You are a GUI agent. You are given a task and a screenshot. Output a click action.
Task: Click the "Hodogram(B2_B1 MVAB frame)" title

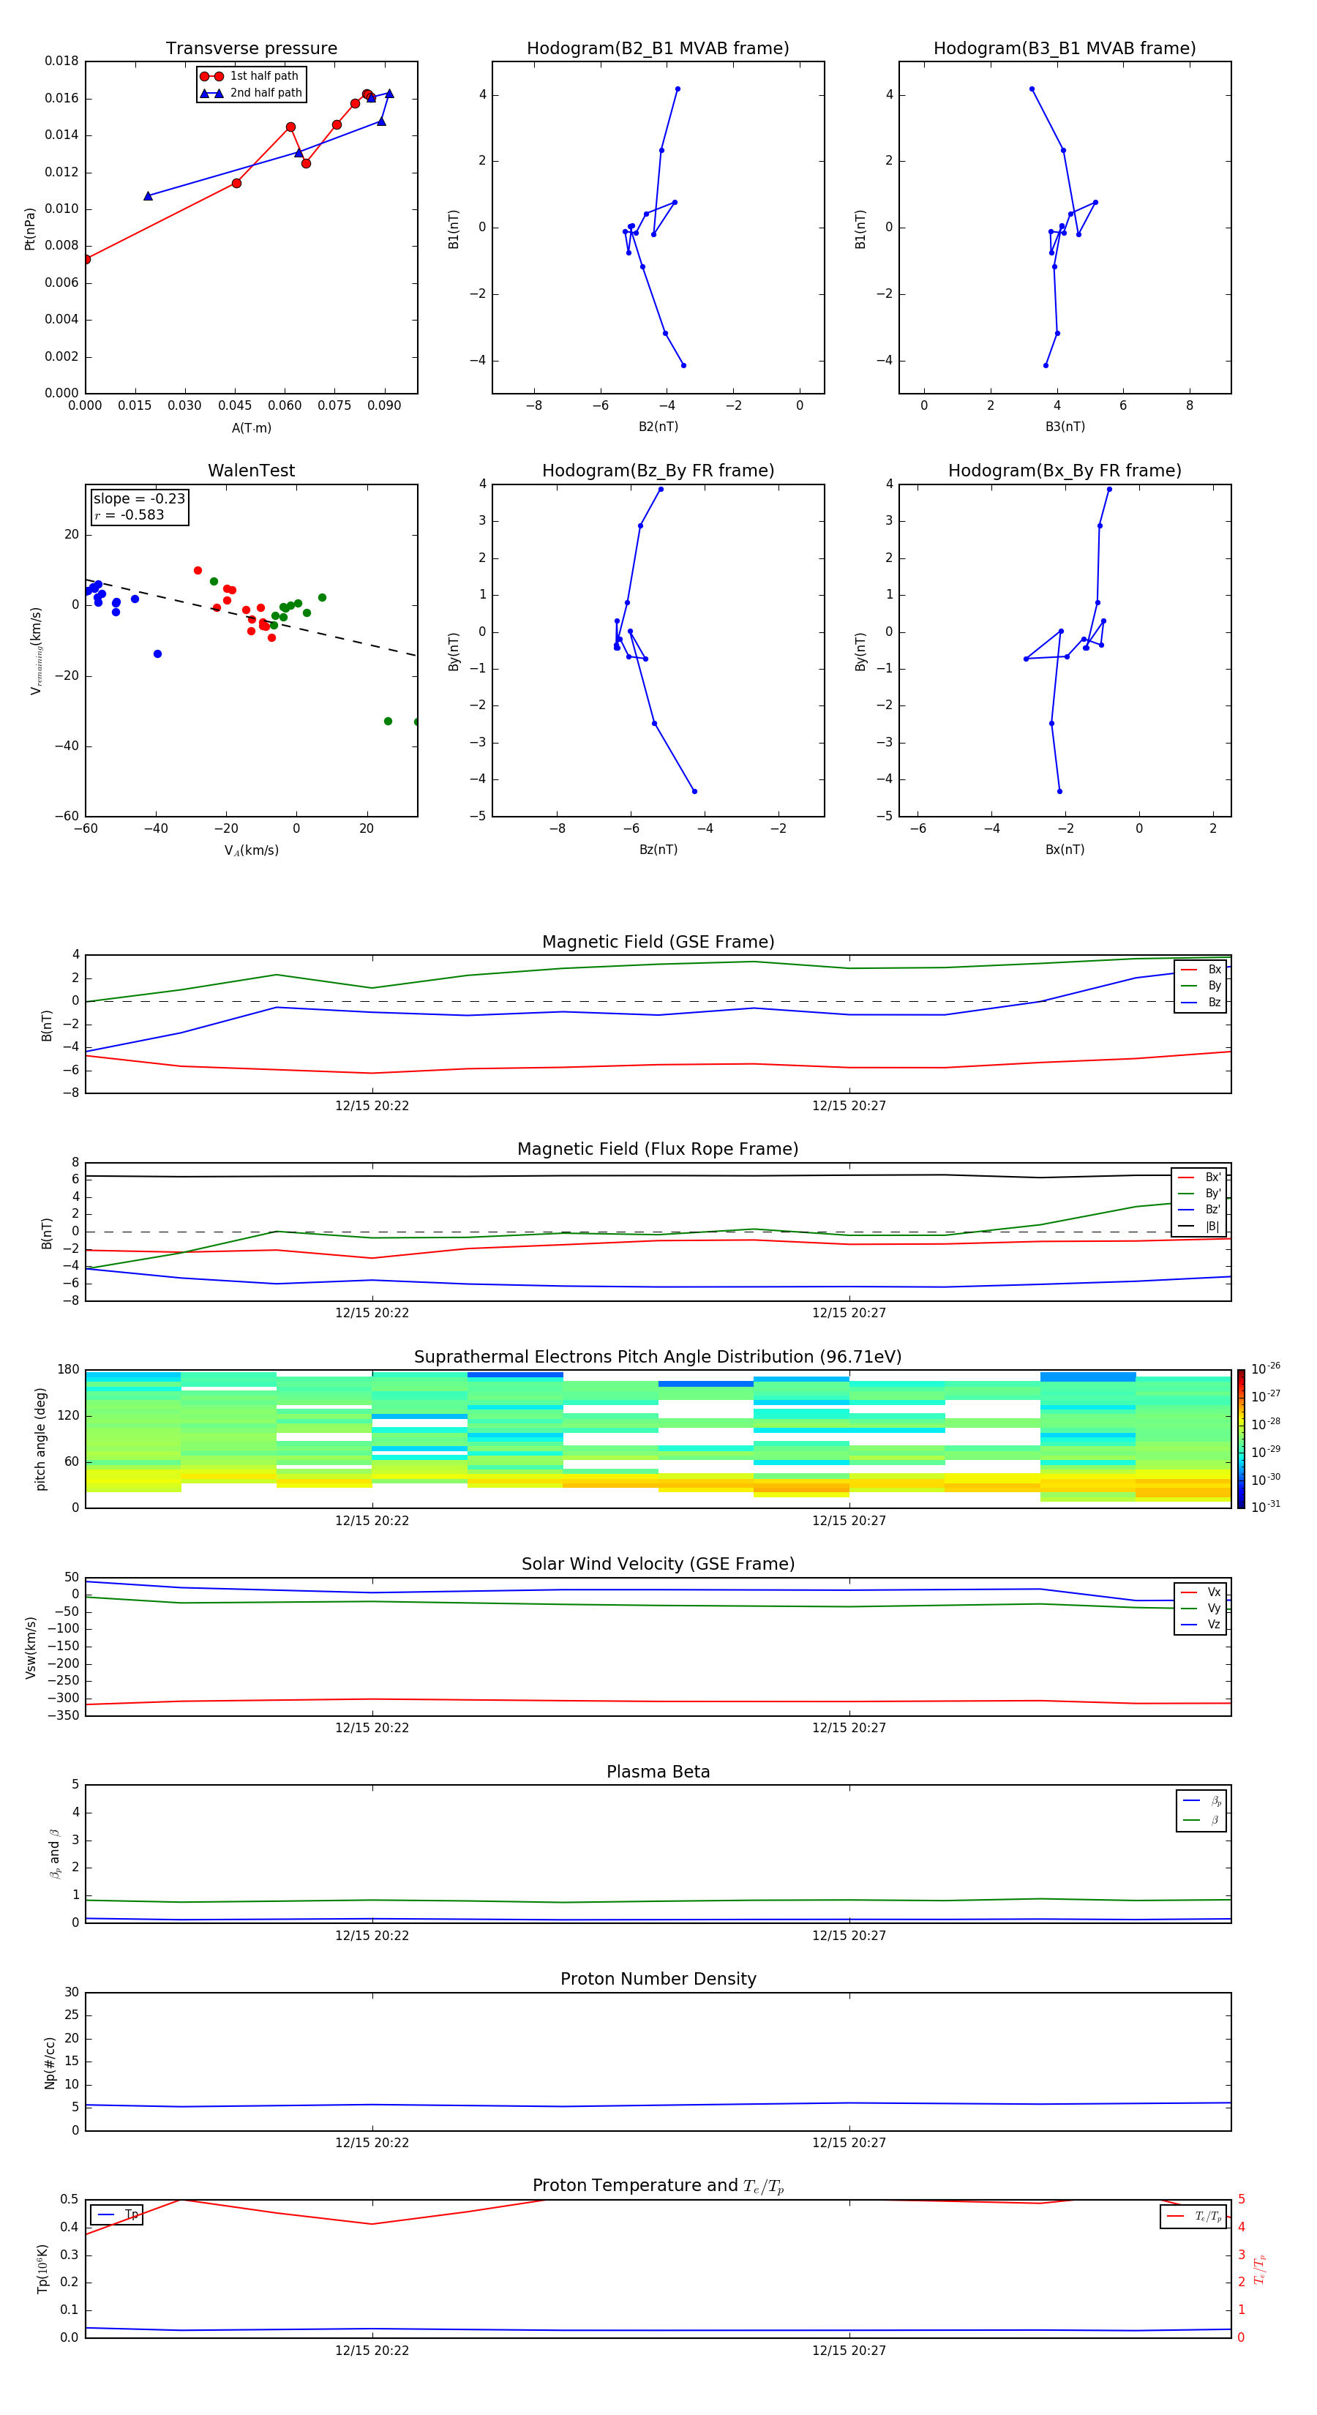[658, 49]
